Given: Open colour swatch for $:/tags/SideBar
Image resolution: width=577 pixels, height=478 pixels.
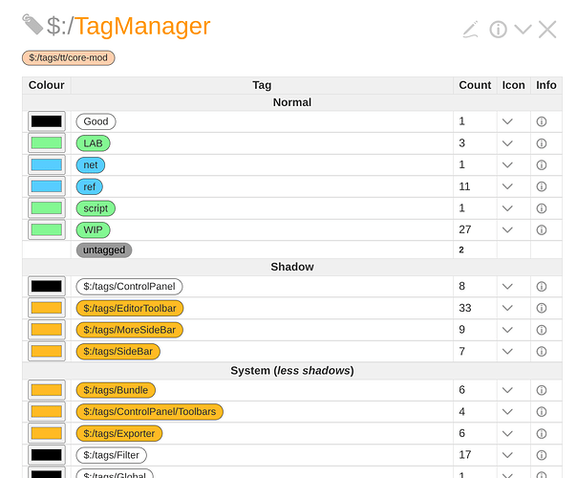Looking at the screenshot, I should coord(47,351).
